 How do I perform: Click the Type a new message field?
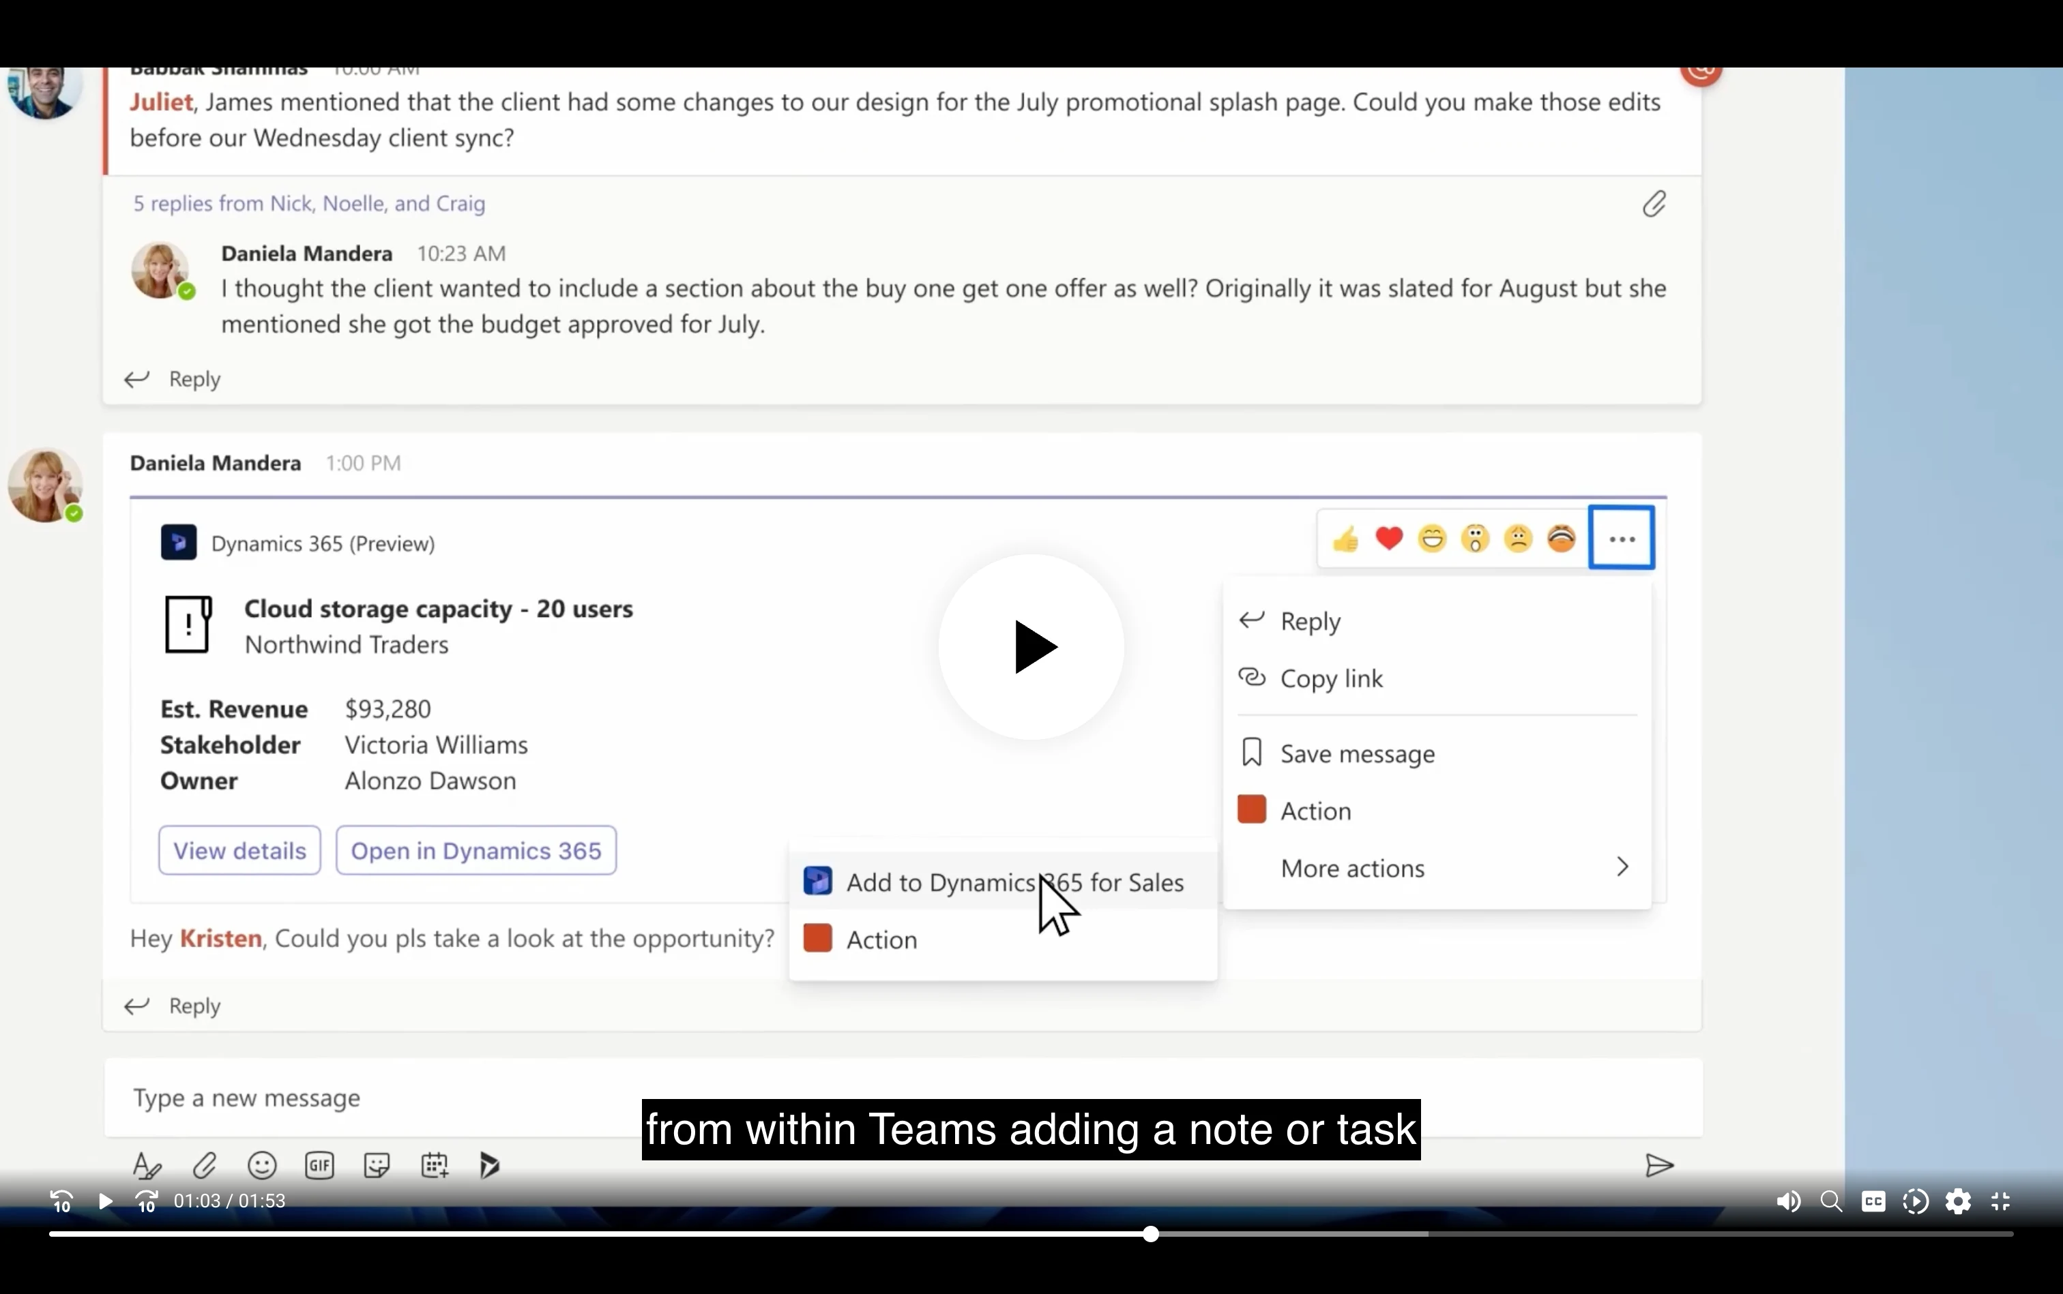(x=903, y=1097)
